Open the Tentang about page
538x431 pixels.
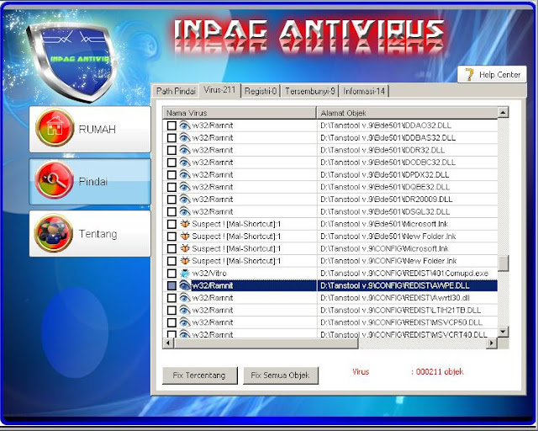(90, 234)
